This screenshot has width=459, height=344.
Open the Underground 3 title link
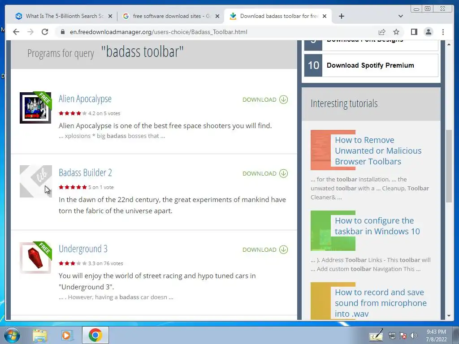83,249
